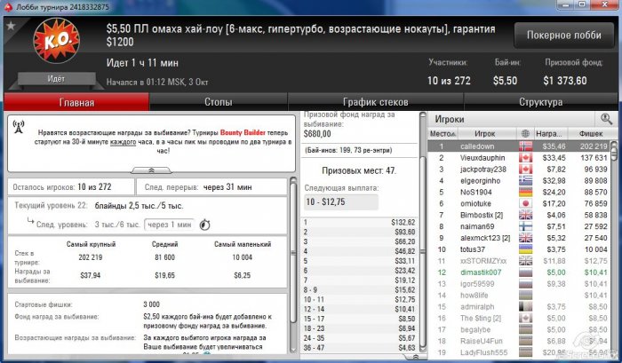The width and height of the screenshot is (622, 363).
Task: Click naiman69's Finland flag
Action: [x=526, y=226]
